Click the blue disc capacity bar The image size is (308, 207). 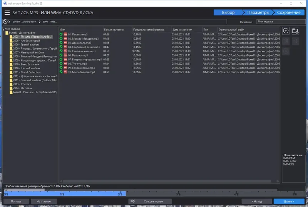pos(65,194)
